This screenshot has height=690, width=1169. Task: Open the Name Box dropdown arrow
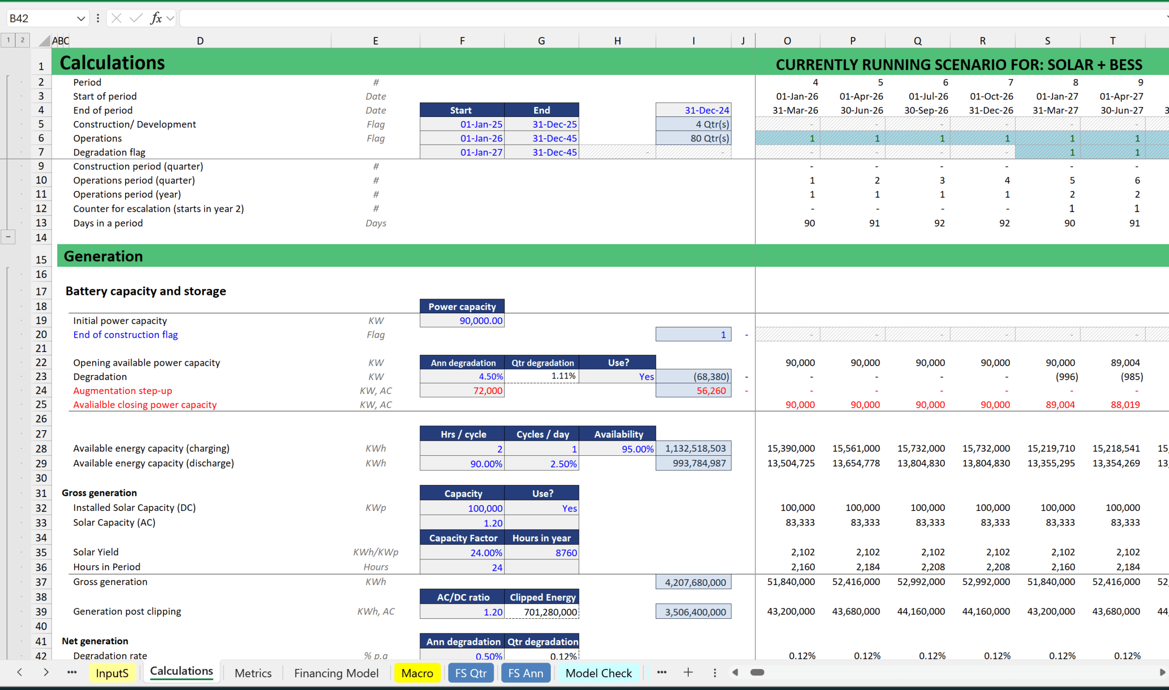pyautogui.click(x=81, y=19)
